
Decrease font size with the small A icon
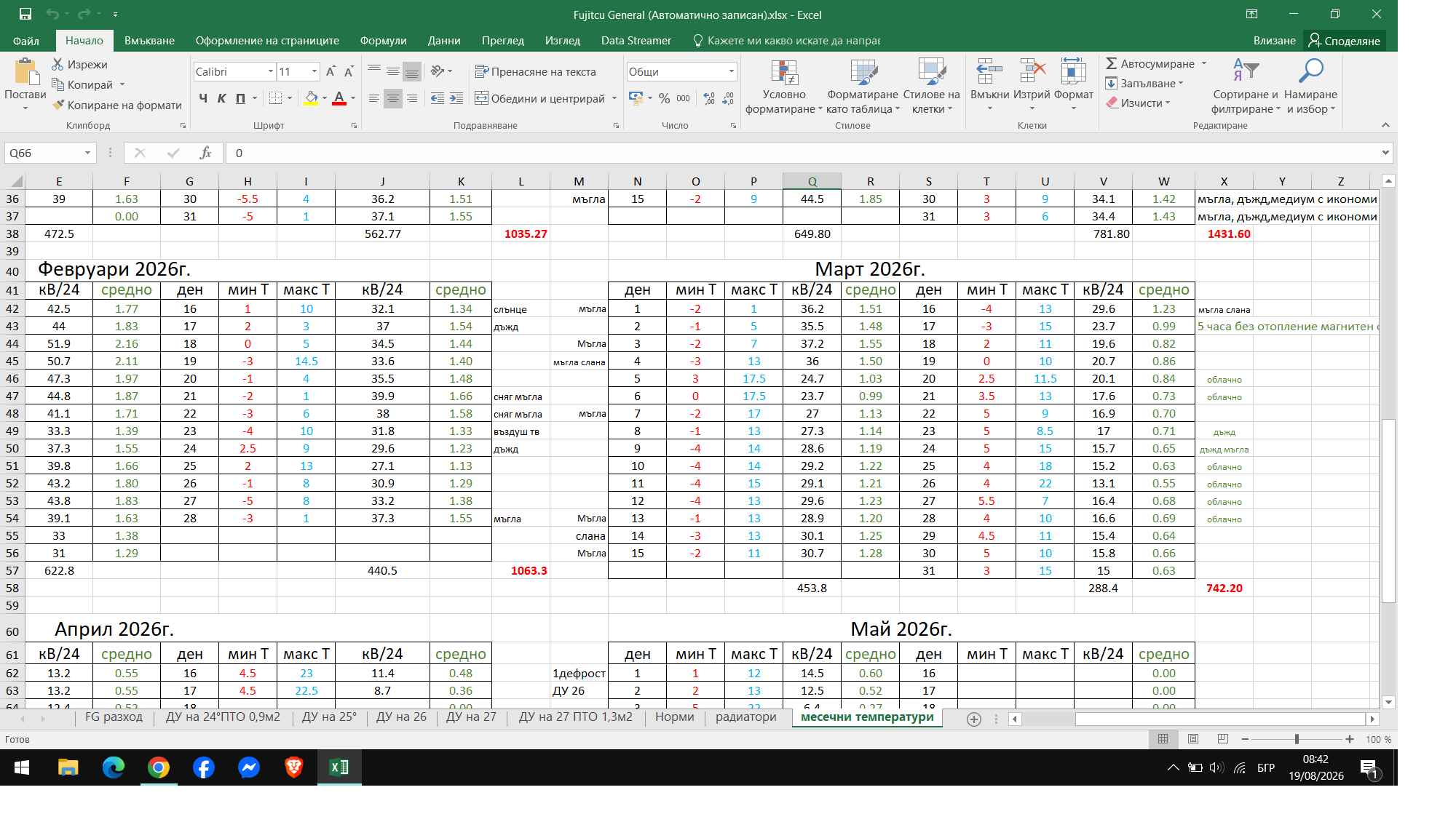(349, 71)
